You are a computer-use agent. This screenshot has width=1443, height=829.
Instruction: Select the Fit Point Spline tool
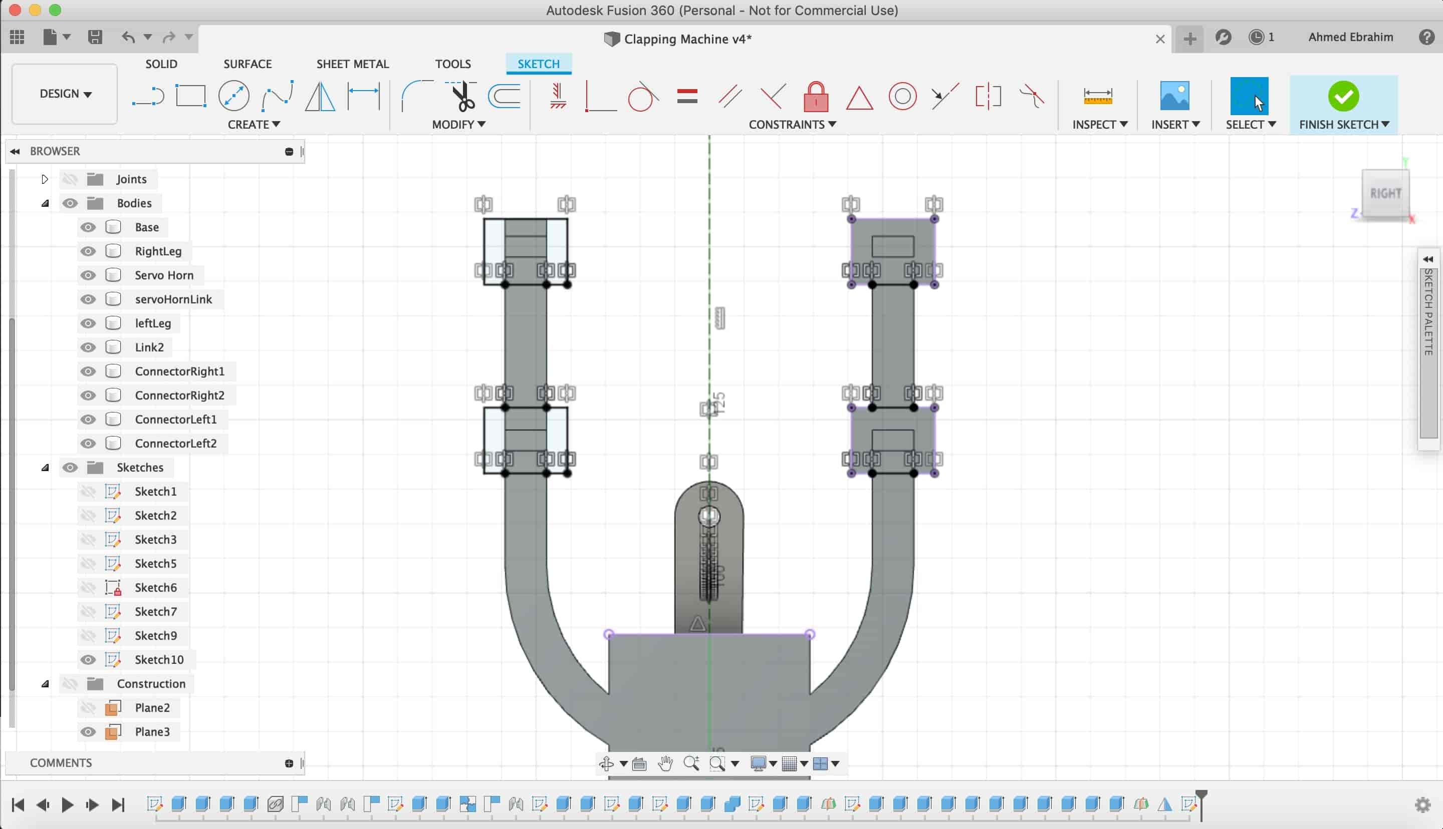278,96
